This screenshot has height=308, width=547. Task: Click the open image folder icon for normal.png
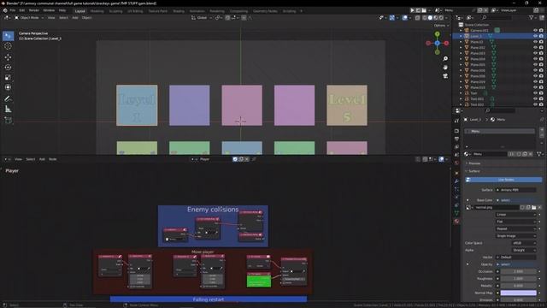[x=533, y=207]
